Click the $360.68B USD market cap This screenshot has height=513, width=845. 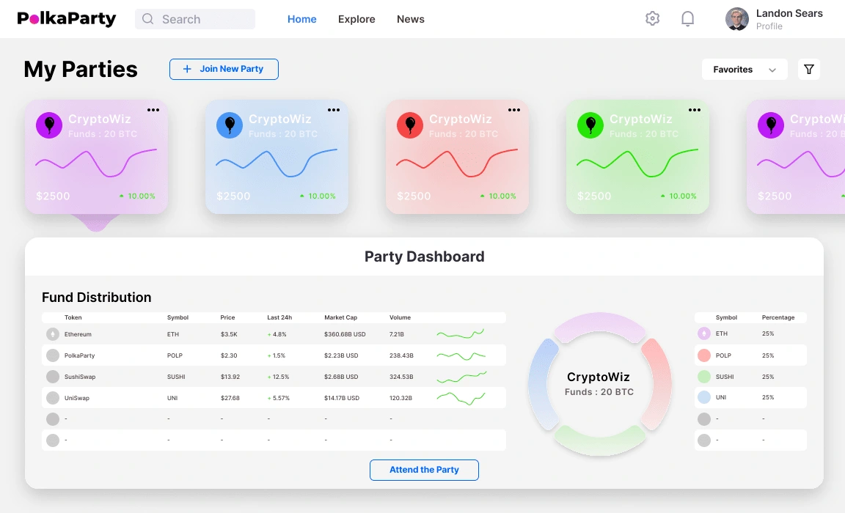click(345, 334)
